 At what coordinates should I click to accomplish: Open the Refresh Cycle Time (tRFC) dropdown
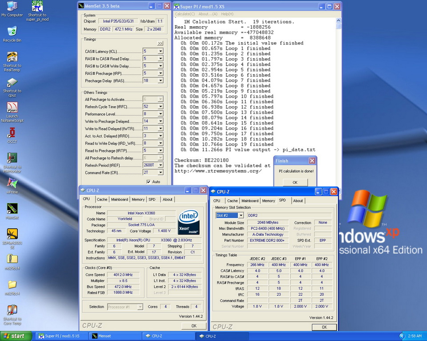(161, 106)
